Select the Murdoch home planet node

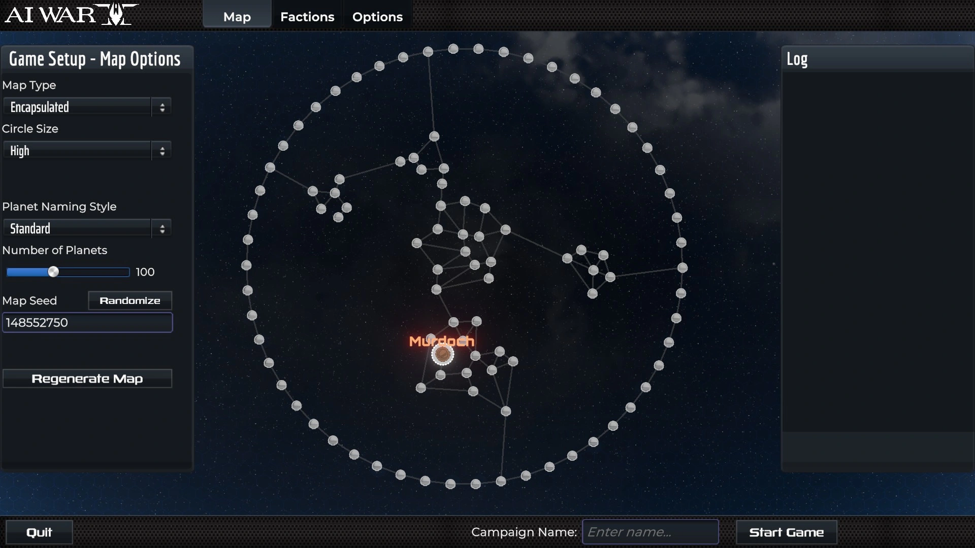coord(442,355)
